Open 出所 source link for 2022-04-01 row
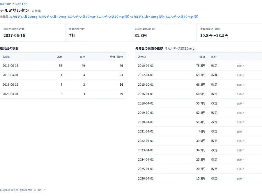This screenshot has width=262, height=196. [240, 141]
